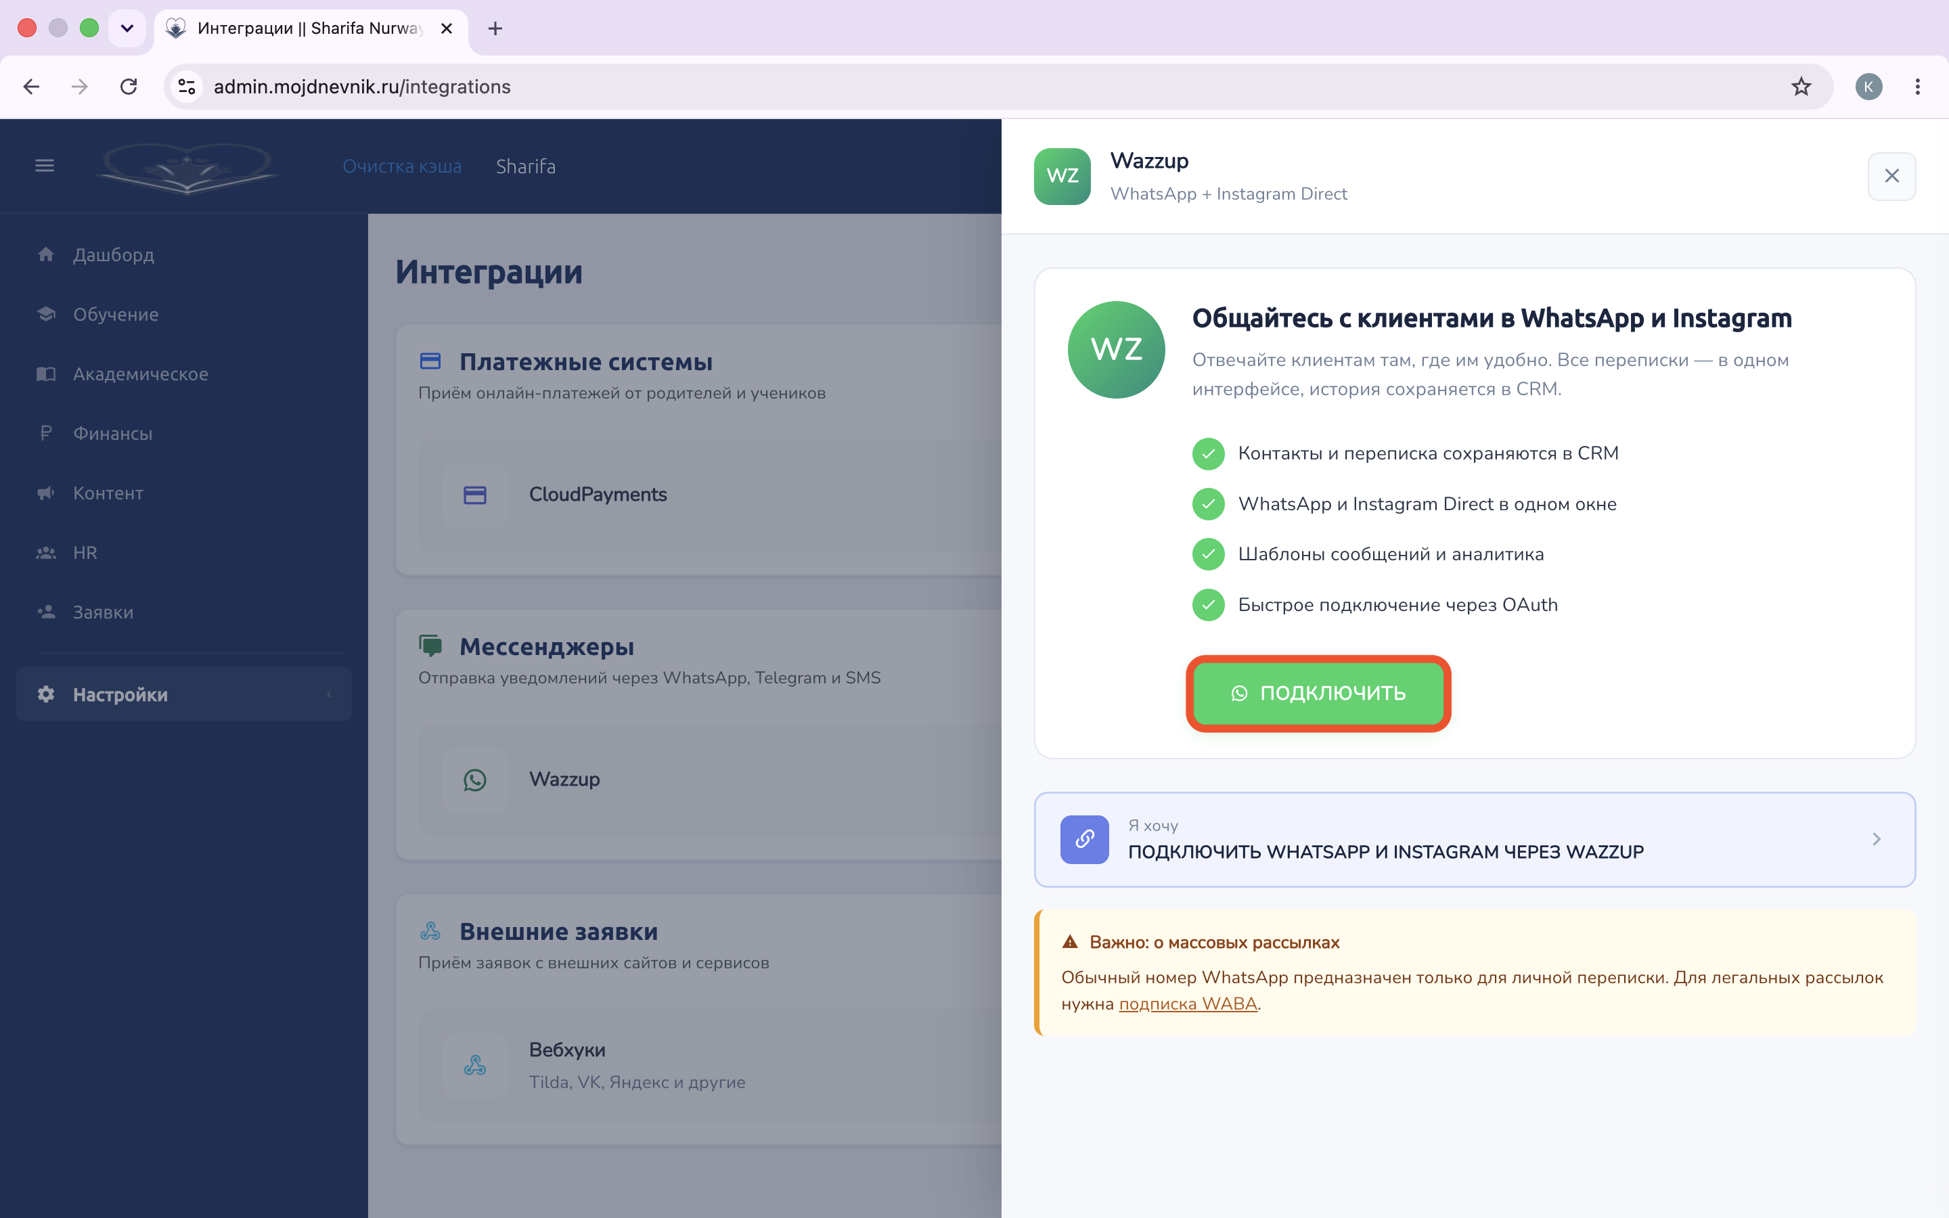Click checkmark next to Контакты и переписка

(1208, 453)
